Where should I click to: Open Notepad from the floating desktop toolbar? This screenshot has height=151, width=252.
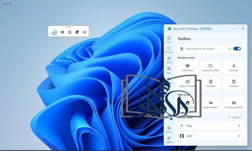click(69, 32)
